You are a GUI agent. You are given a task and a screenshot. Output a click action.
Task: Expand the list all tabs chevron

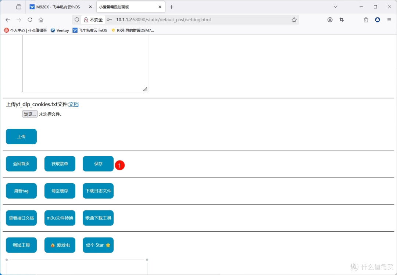tap(336, 7)
